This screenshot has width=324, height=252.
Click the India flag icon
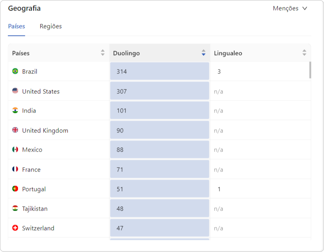point(15,111)
